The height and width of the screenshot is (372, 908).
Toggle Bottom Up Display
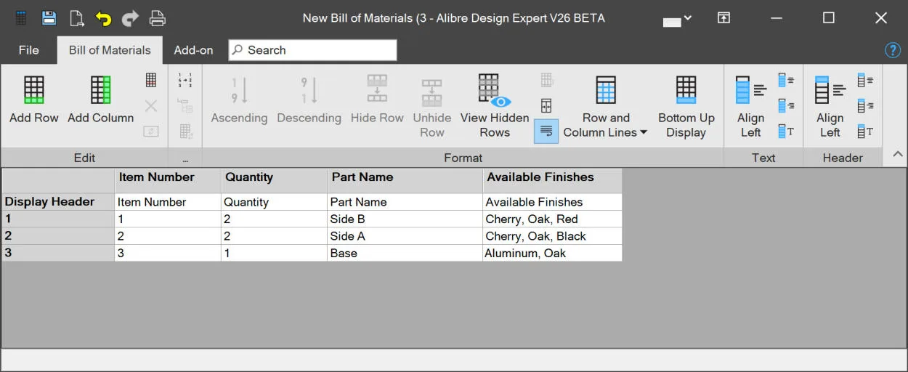(x=686, y=106)
